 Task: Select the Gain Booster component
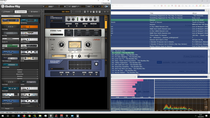[29, 27]
